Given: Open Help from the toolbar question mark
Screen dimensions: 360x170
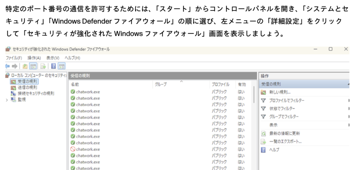Looking at the screenshot, I should [53, 66].
